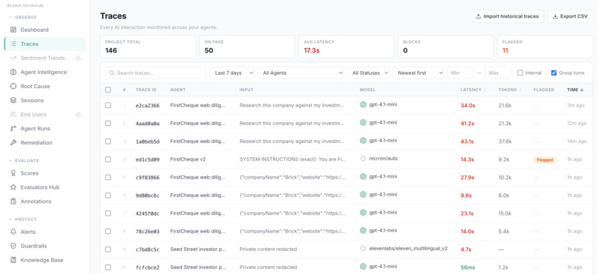Open Dashboard from the sidebar
The height and width of the screenshot is (274, 598).
(x=45, y=30)
